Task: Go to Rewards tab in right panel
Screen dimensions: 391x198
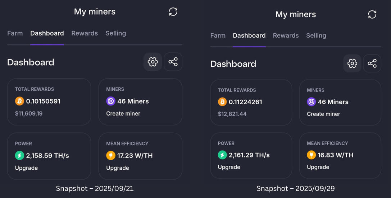Action: click(x=286, y=36)
